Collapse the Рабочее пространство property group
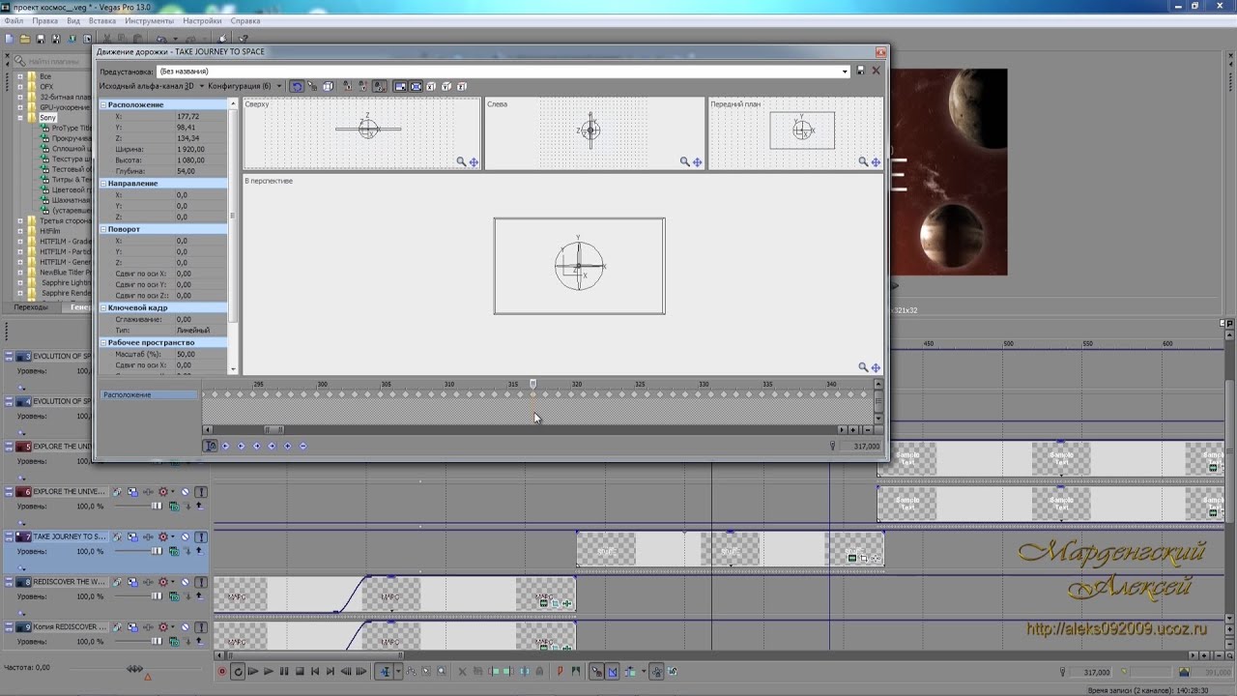Image resolution: width=1237 pixels, height=696 pixels. 103,342
